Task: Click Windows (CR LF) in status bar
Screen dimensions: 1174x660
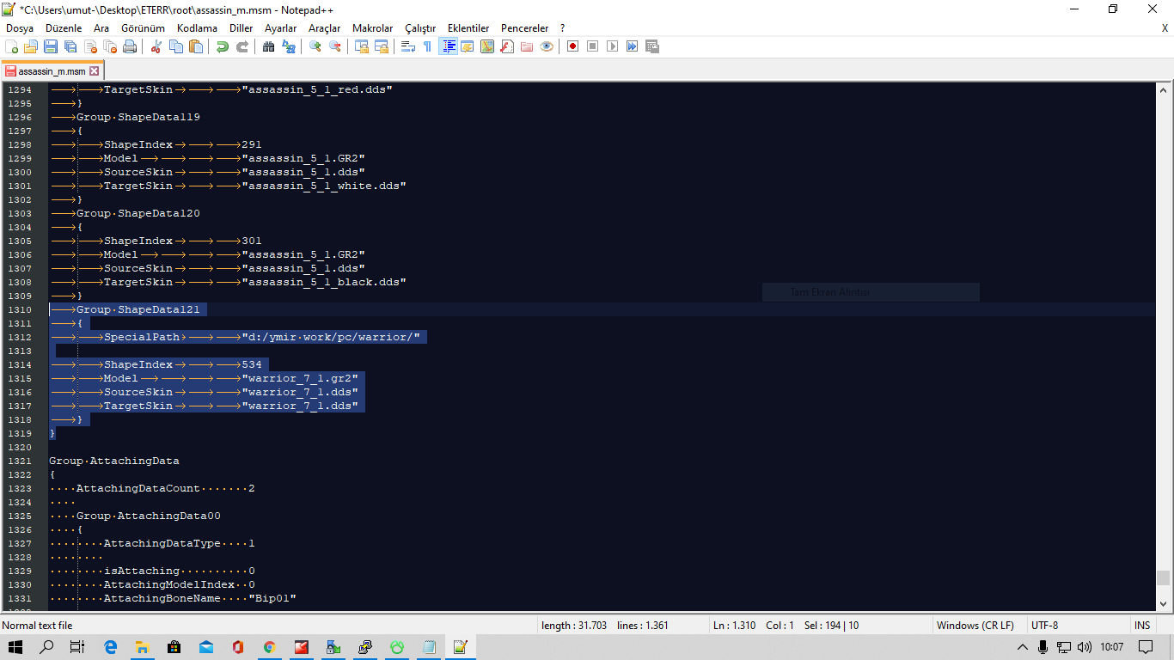Action: (x=975, y=625)
